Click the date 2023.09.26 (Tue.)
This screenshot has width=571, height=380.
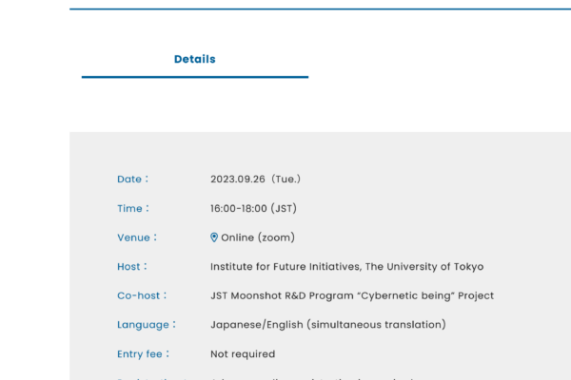[x=256, y=180]
